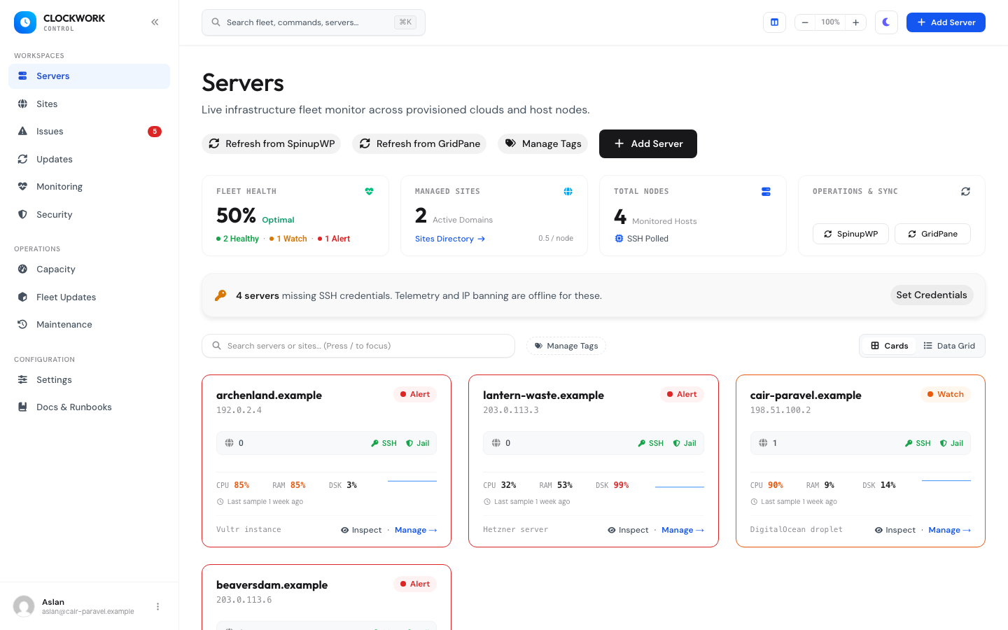Click Set Credentials in the SSH warning banner
The width and height of the screenshot is (1008, 630).
tap(932, 295)
